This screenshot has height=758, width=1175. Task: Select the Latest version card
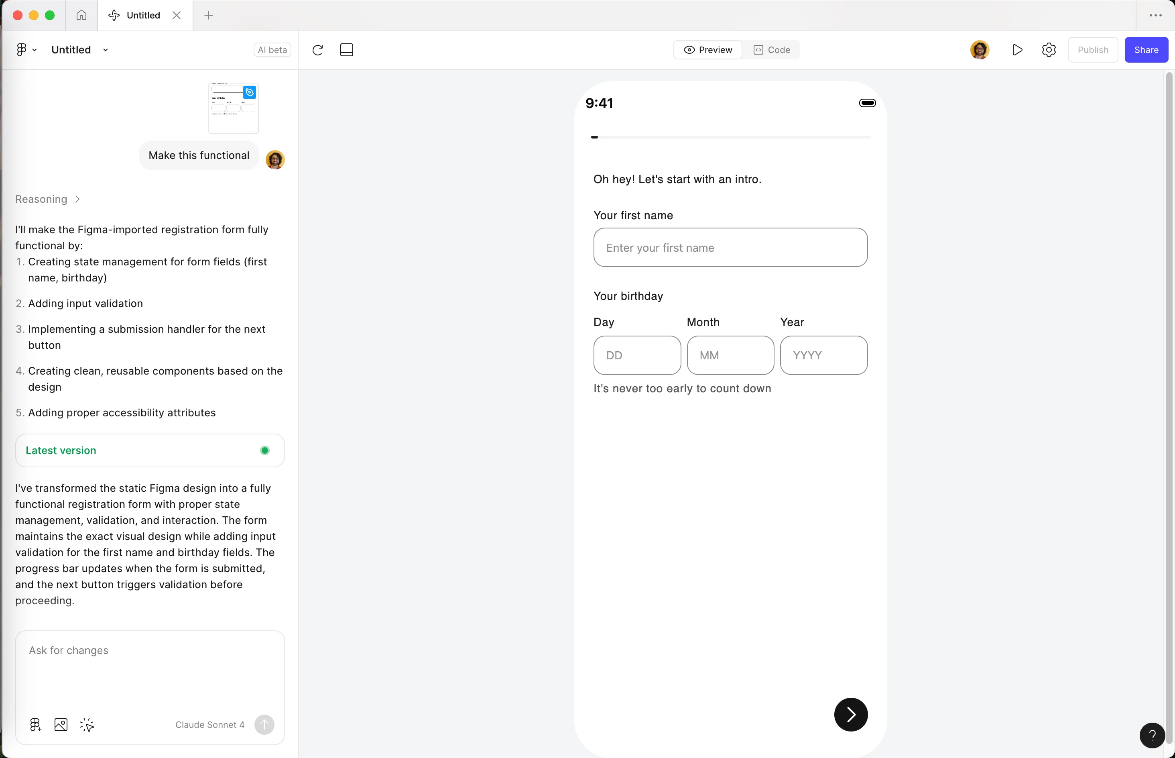(150, 450)
